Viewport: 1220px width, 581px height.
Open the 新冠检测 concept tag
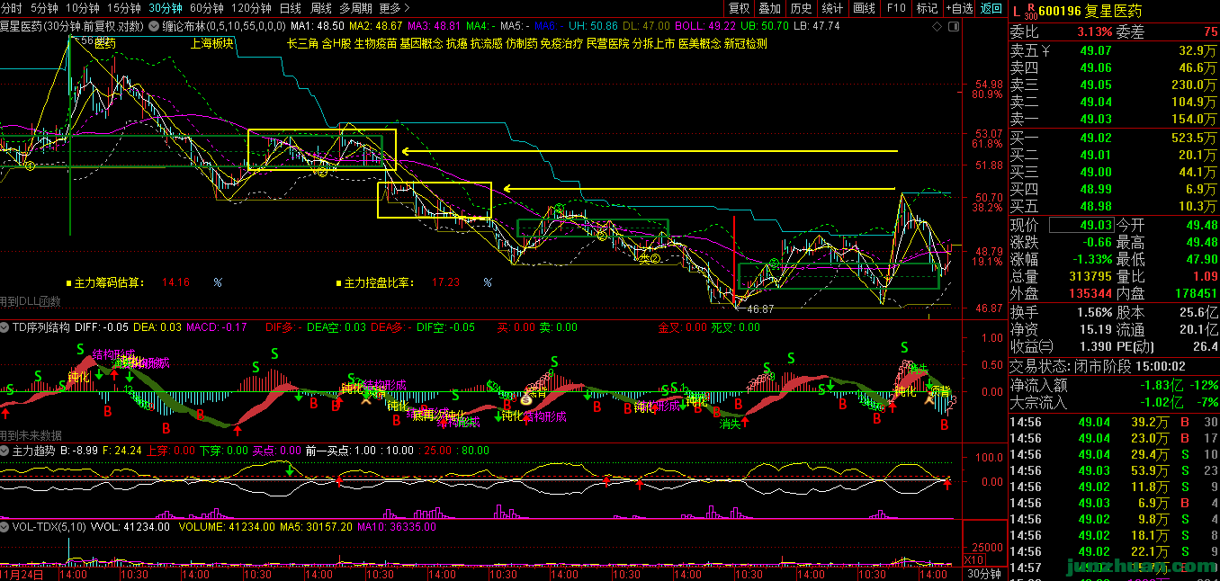(745, 43)
